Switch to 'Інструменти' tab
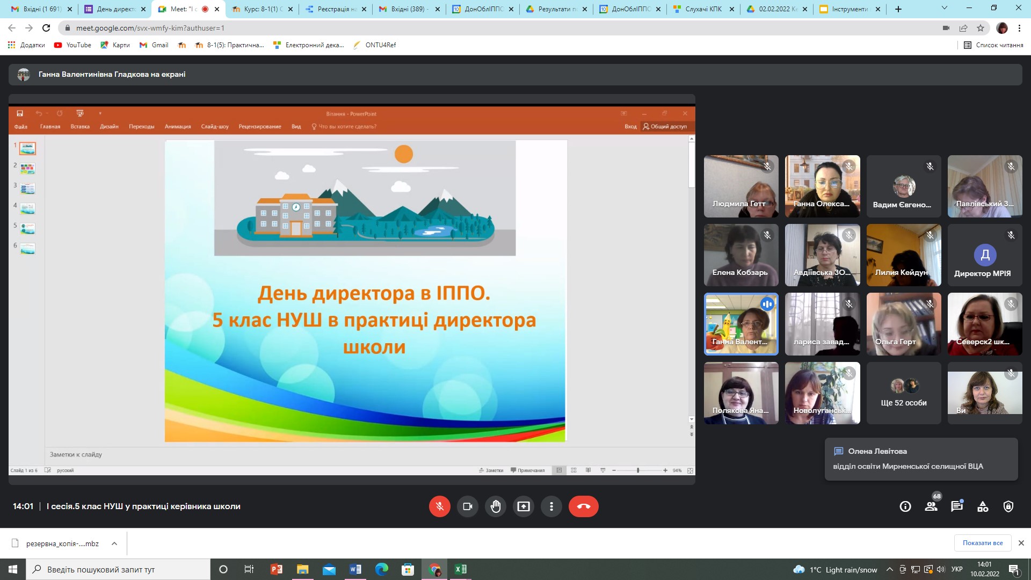 (x=851, y=9)
